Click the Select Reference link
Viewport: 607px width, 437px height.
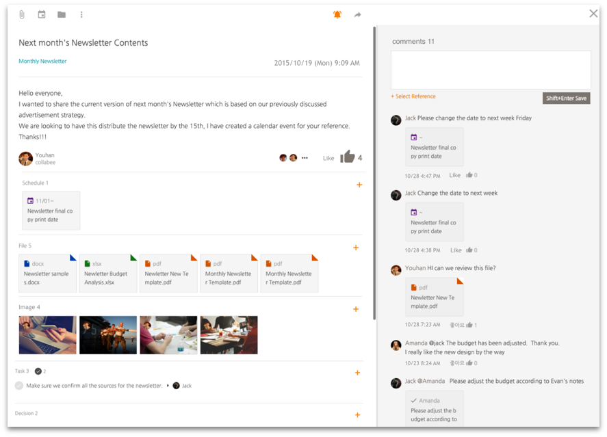coord(413,96)
